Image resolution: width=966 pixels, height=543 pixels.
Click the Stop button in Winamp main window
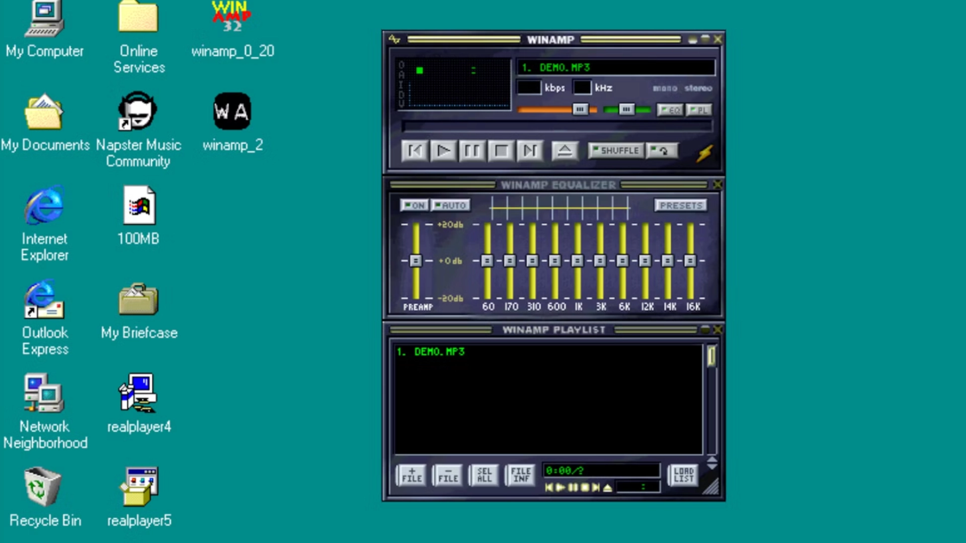click(501, 151)
